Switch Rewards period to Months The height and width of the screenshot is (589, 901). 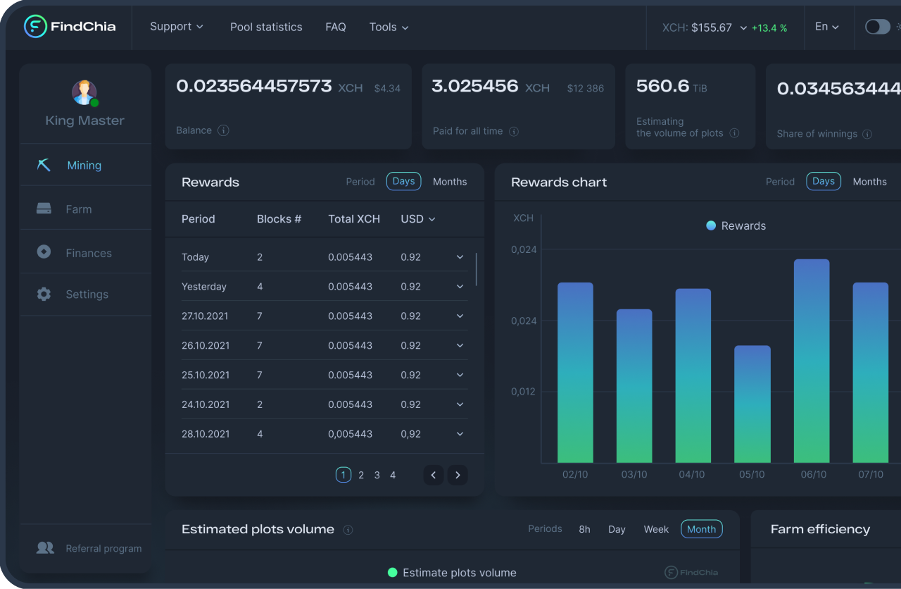point(450,181)
